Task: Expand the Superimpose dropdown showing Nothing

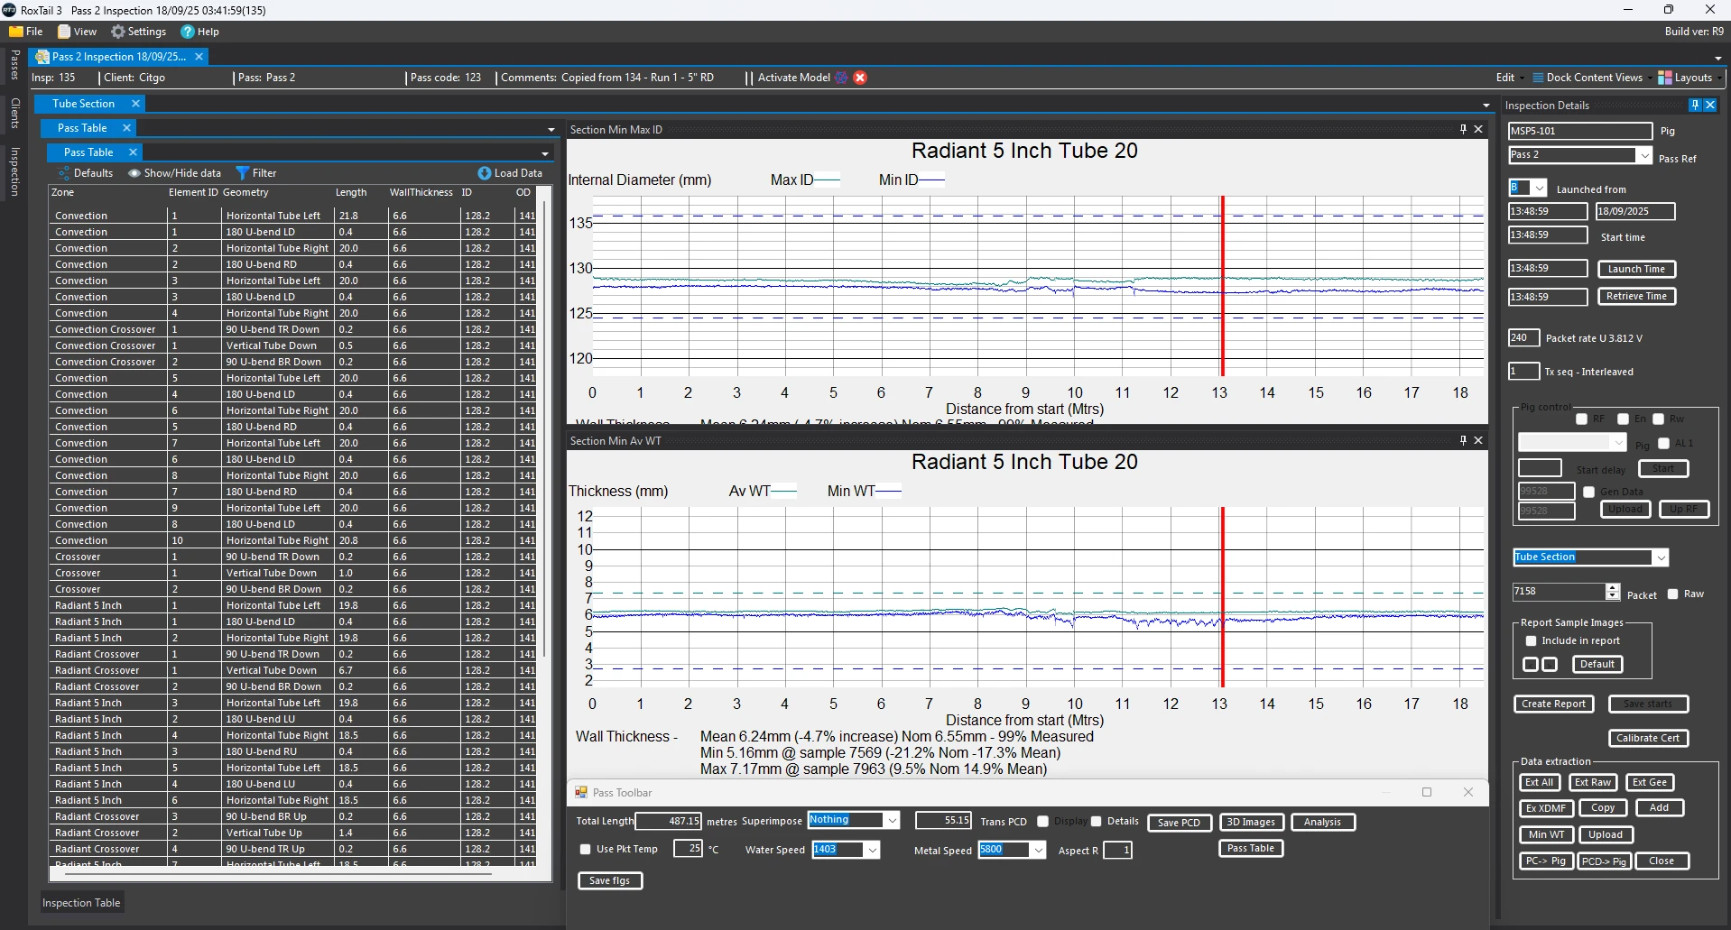Action: 892,820
